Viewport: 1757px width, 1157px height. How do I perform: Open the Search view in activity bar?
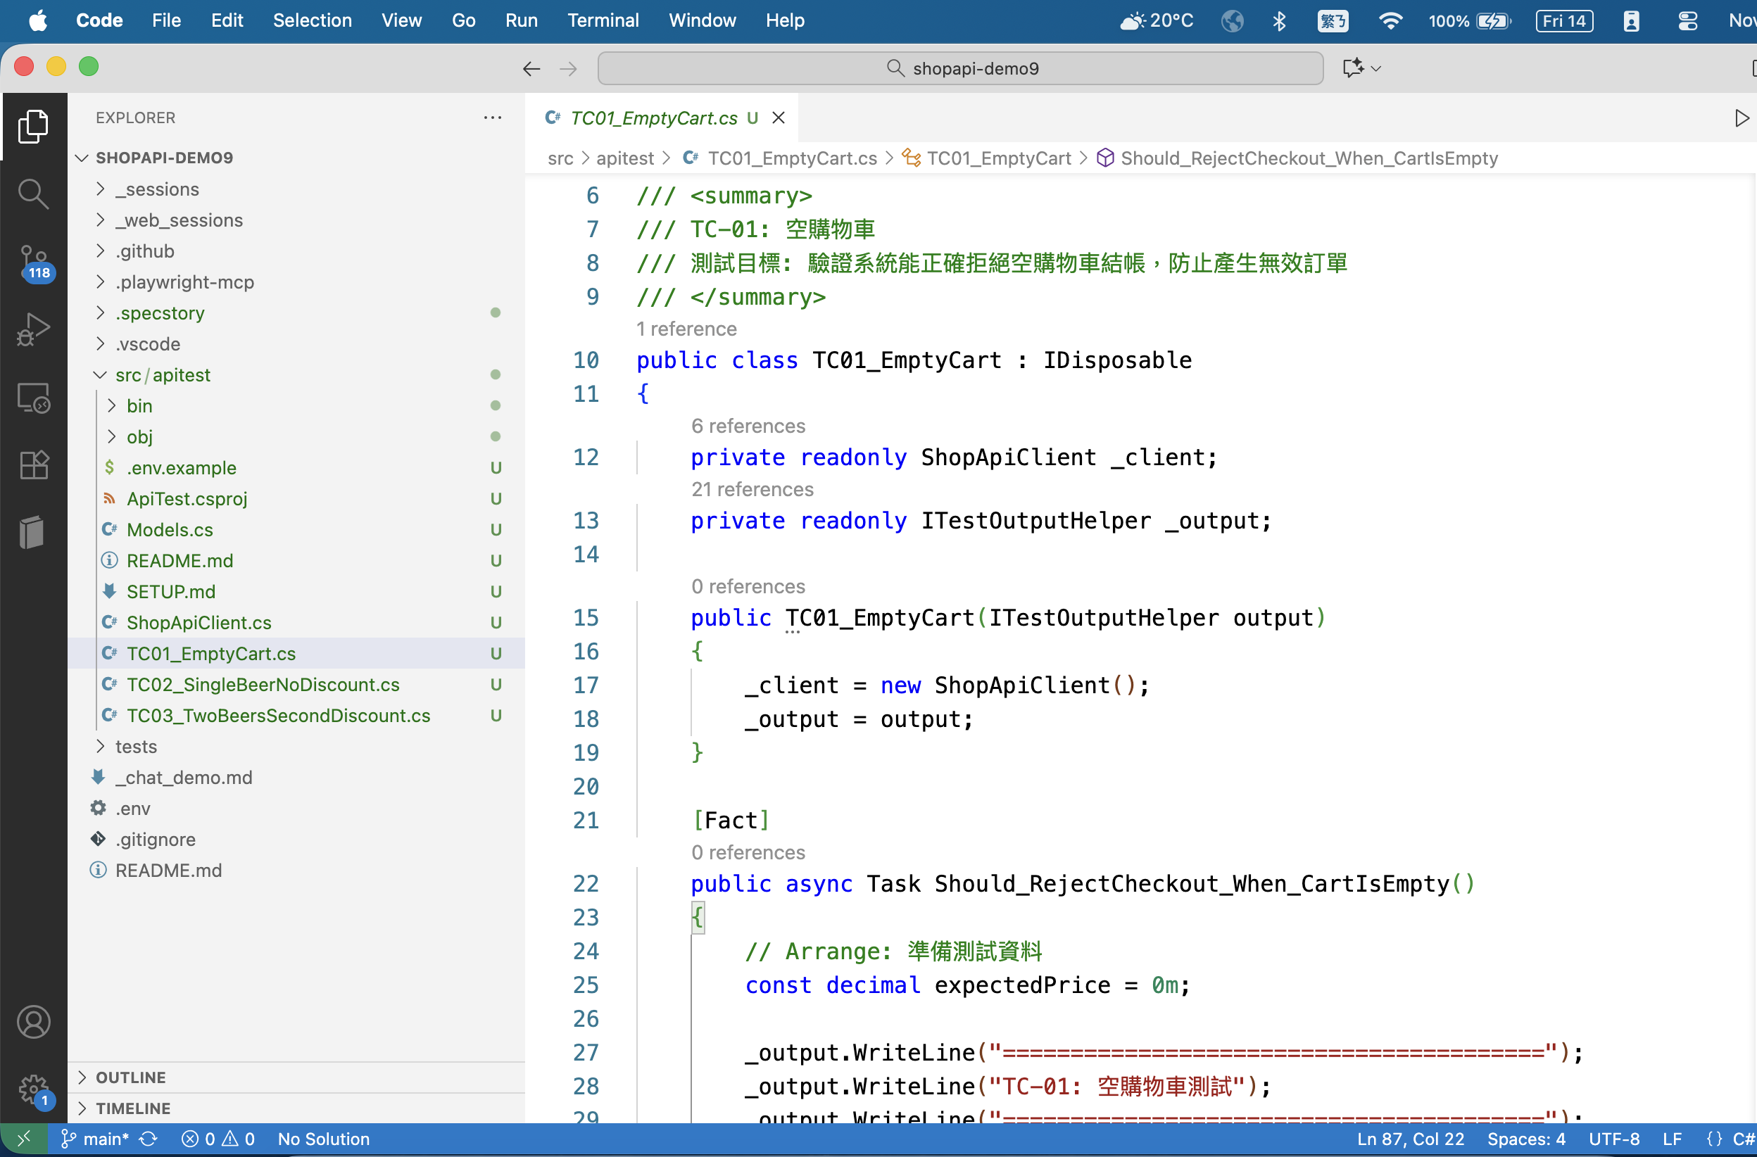click(33, 194)
